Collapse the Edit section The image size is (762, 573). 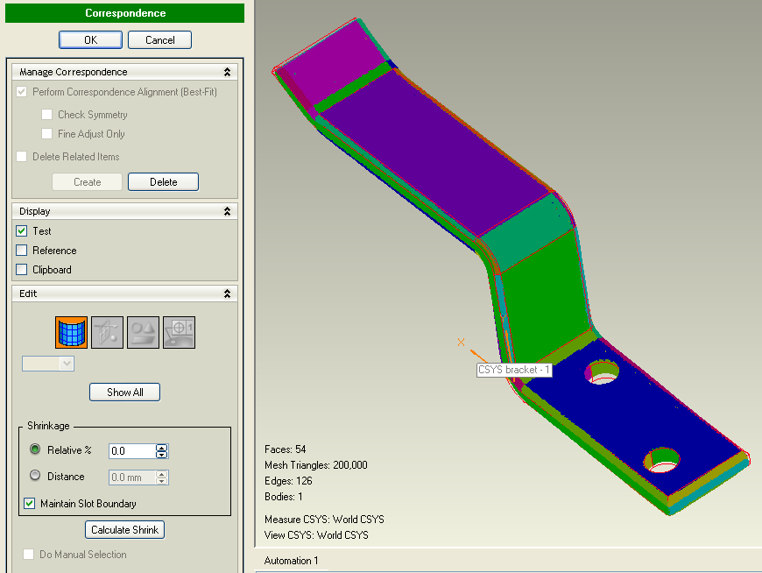[x=227, y=294]
